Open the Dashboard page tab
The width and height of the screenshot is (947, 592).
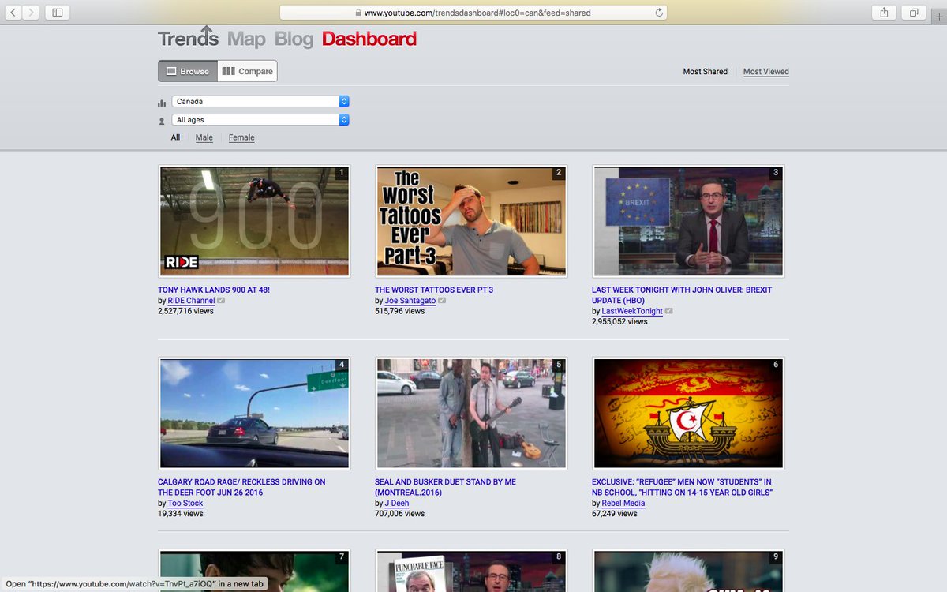point(369,39)
